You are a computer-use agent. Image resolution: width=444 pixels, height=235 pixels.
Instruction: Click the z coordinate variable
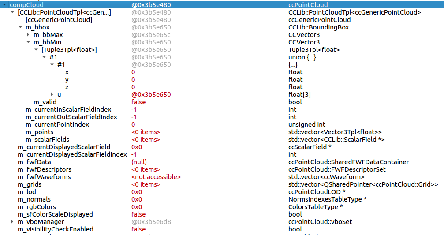[67, 87]
